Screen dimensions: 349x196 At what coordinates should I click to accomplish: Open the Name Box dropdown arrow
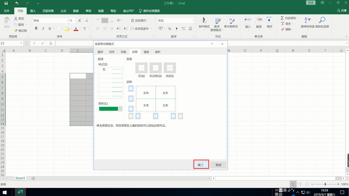pyautogui.click(x=21, y=43)
